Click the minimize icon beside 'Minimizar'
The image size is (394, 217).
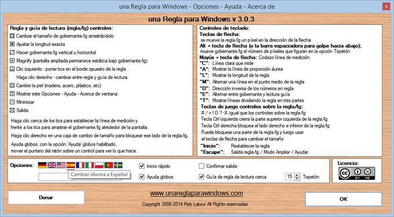click(12, 102)
